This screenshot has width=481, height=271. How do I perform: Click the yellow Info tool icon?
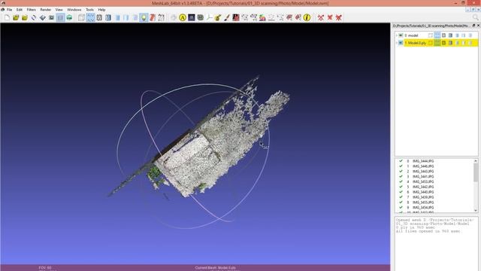click(x=307, y=18)
